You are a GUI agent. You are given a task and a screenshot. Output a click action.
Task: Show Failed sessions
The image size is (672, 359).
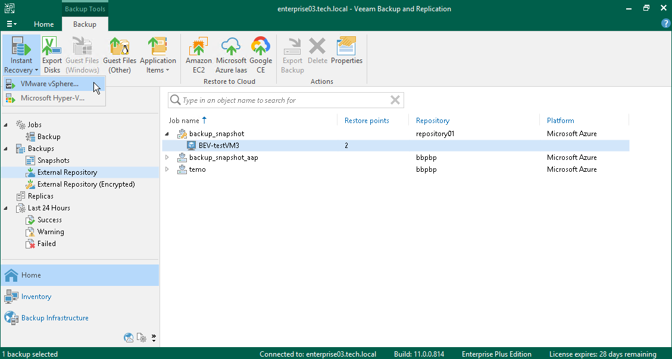46,244
